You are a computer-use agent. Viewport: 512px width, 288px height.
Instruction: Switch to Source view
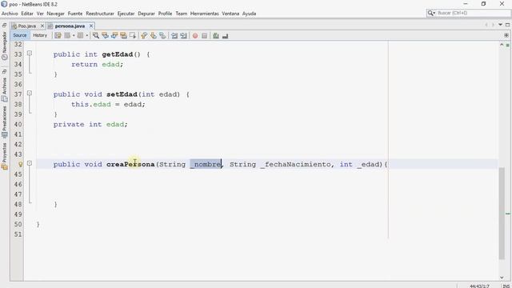pos(19,35)
